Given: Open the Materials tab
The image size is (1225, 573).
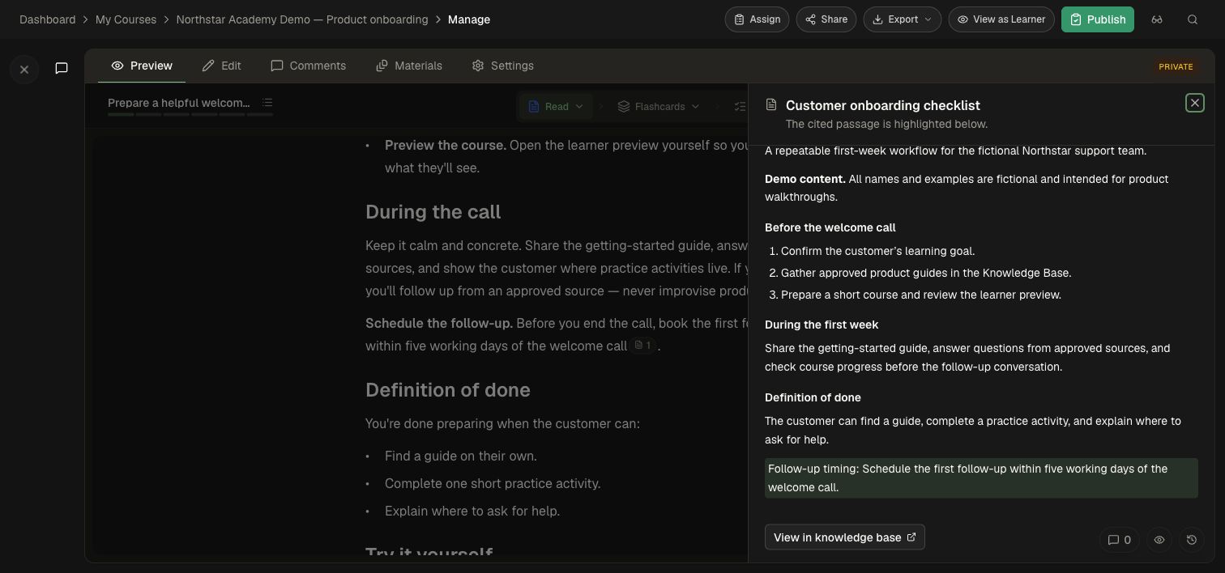Looking at the screenshot, I should pos(409,66).
